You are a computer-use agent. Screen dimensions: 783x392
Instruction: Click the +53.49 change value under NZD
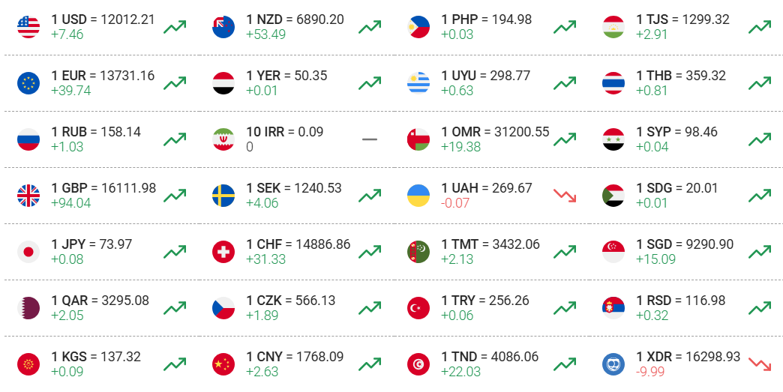click(x=265, y=34)
